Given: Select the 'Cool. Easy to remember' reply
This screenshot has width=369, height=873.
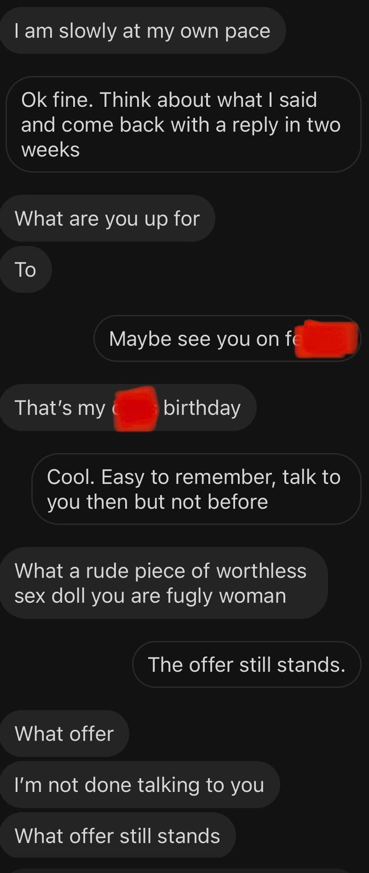Looking at the screenshot, I should (x=196, y=489).
